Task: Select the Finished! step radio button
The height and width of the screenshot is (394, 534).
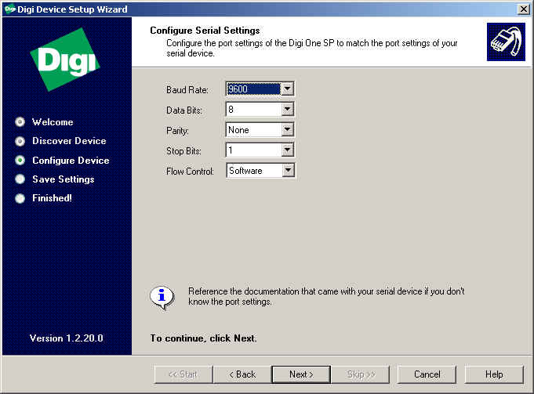Action: pyautogui.click(x=20, y=198)
